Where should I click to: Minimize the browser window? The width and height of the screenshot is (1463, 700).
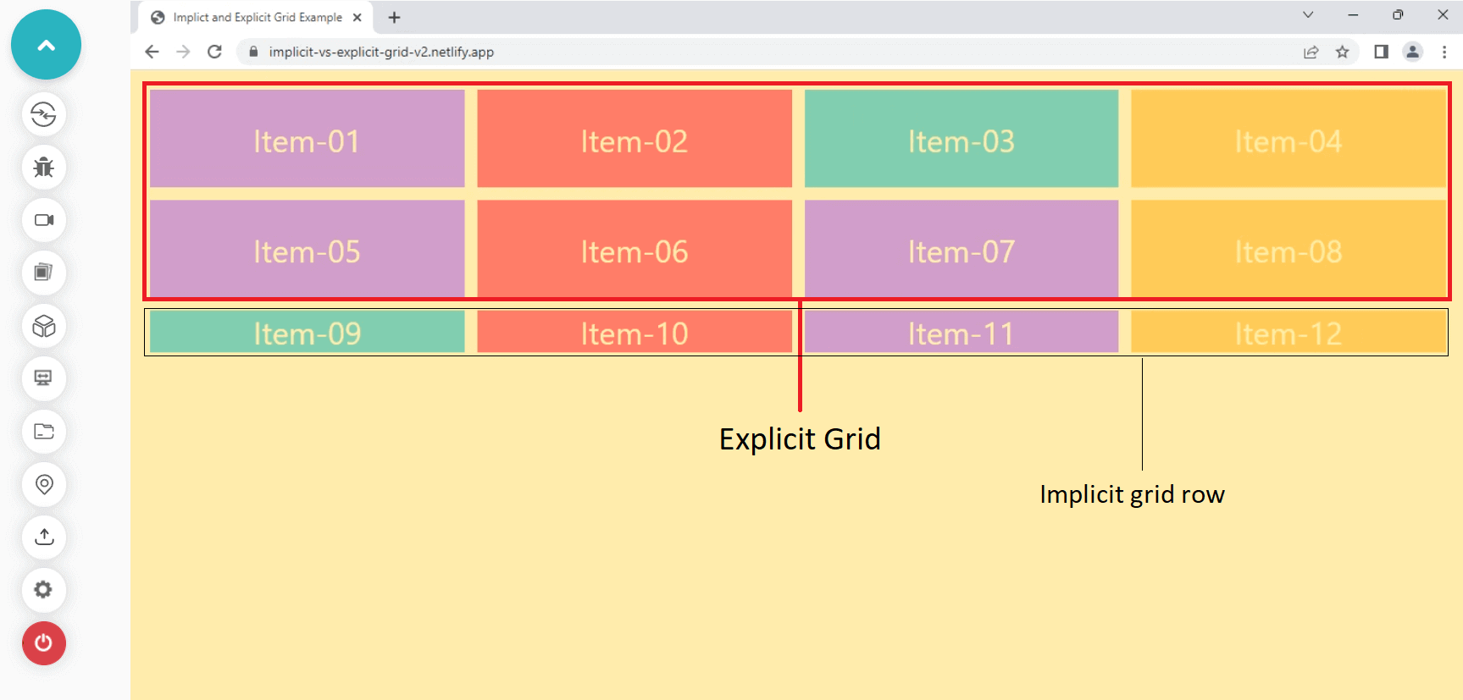1353,15
